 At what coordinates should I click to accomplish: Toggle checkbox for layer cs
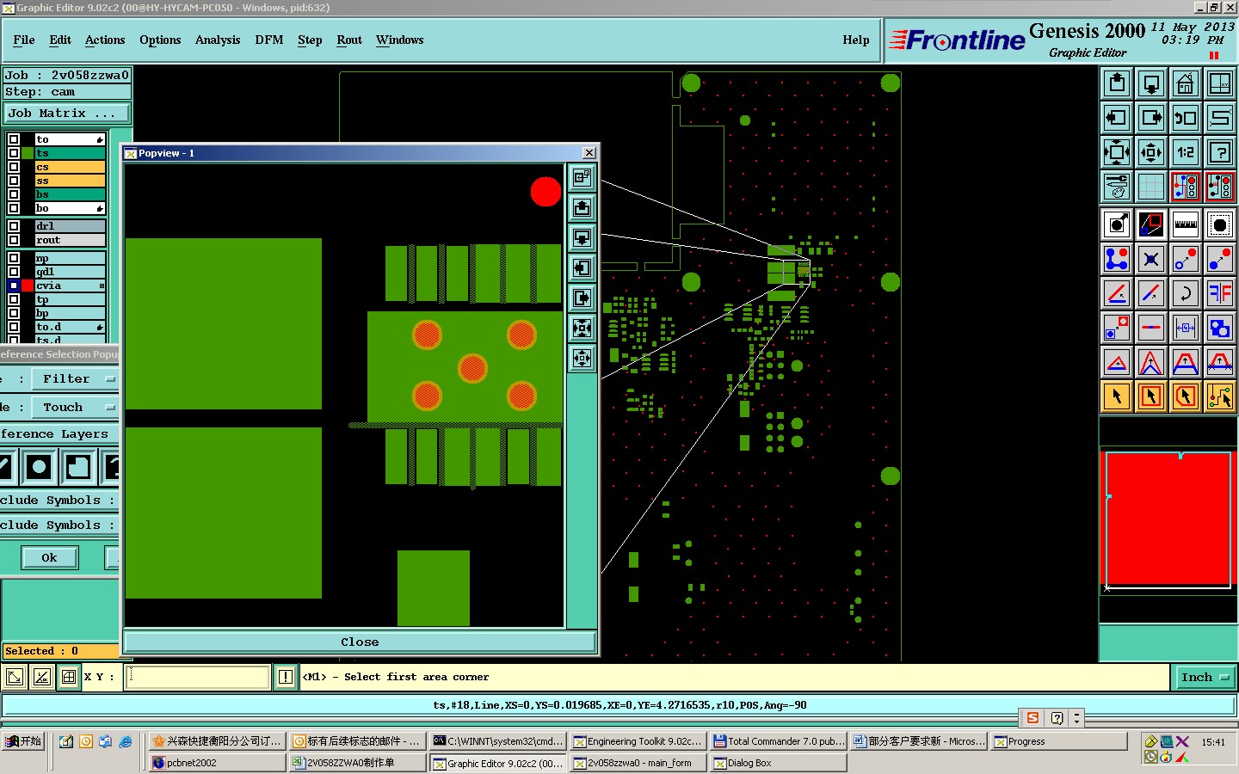[14, 167]
